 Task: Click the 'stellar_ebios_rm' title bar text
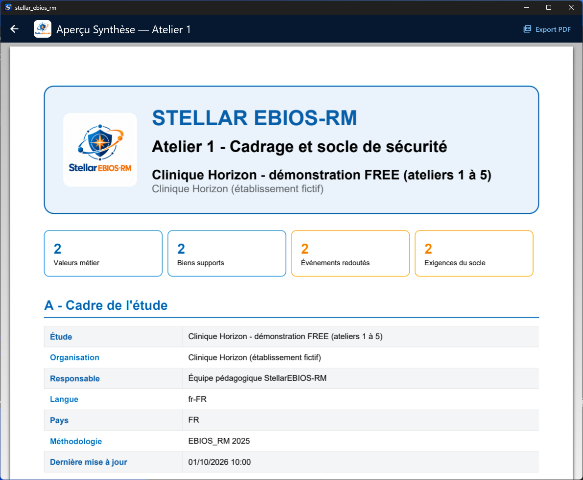36,8
